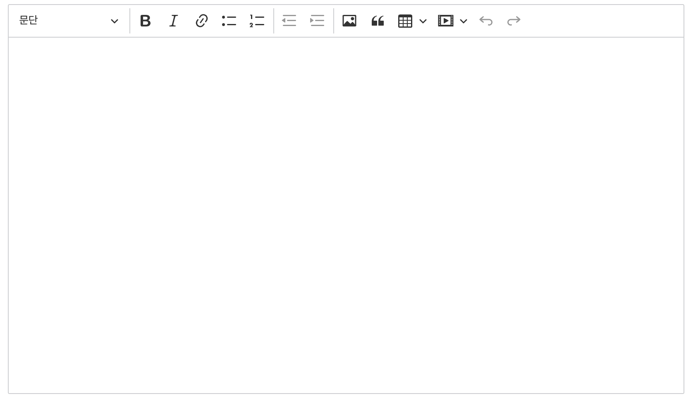This screenshot has width=698, height=401.
Task: Toggle italic text style
Action: pyautogui.click(x=173, y=21)
